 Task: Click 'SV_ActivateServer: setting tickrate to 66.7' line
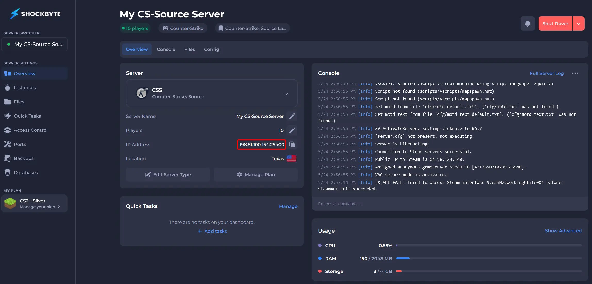[428, 129]
